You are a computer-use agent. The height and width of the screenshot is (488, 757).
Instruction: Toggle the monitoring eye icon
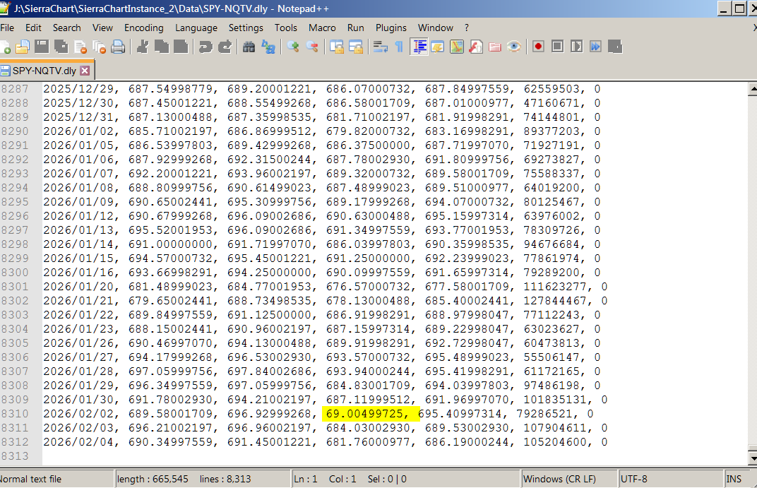514,47
